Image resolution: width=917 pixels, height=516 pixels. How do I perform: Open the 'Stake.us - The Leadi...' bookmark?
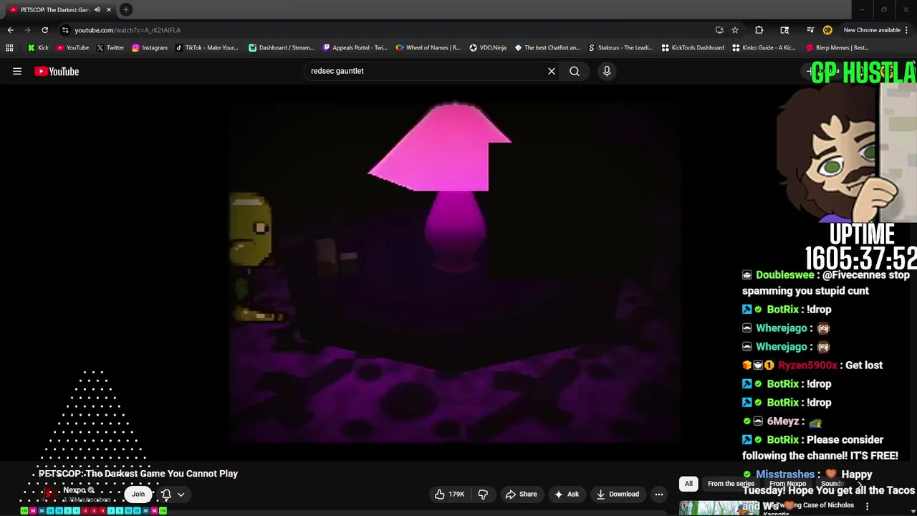tap(620, 48)
